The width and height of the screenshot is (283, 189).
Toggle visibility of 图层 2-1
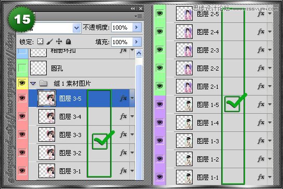(159, 86)
